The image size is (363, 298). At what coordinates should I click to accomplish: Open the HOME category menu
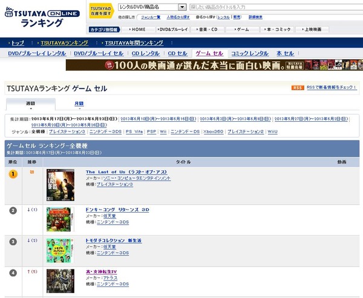pyautogui.click(x=138, y=30)
